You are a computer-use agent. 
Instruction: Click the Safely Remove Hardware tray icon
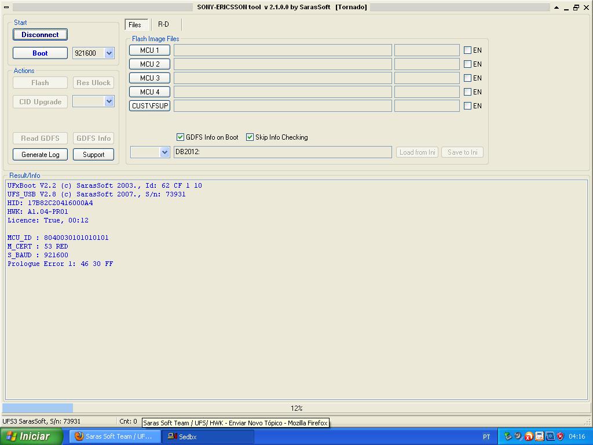click(x=507, y=436)
